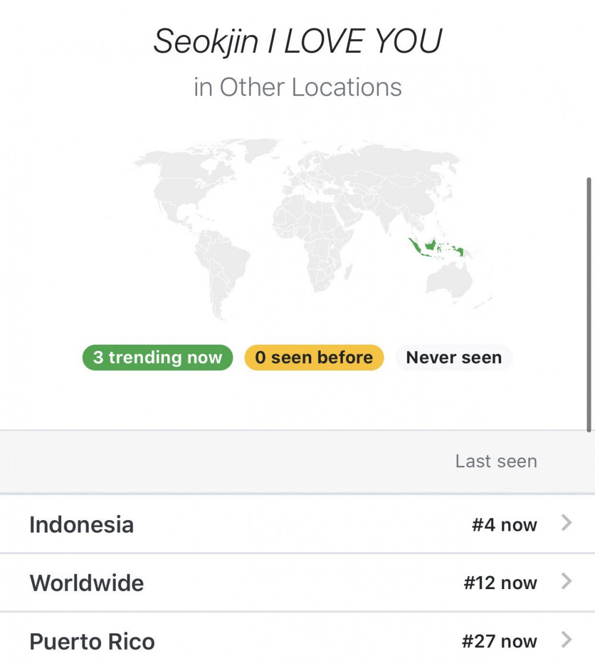
Task: Expand the Worldwide location row
Action: 297,582
